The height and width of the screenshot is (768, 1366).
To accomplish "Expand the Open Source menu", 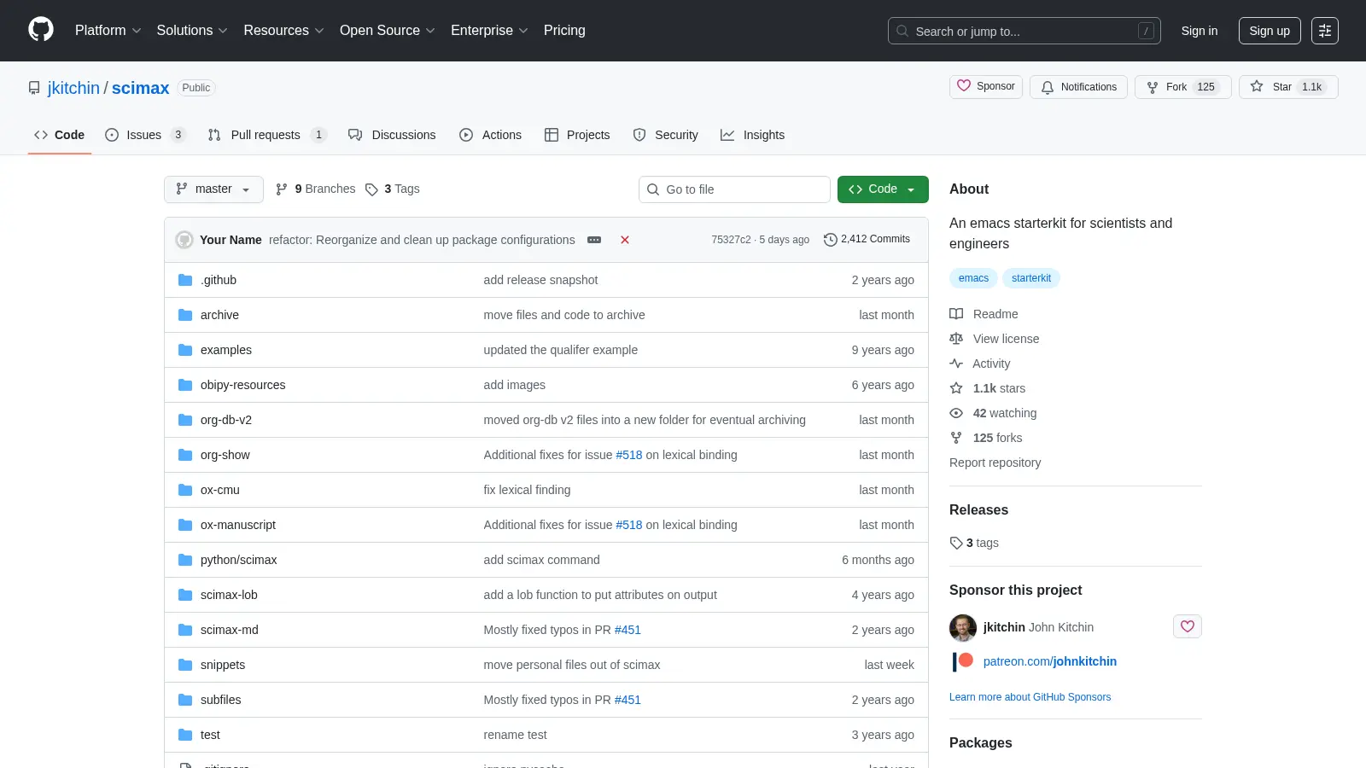I will 388,31.
